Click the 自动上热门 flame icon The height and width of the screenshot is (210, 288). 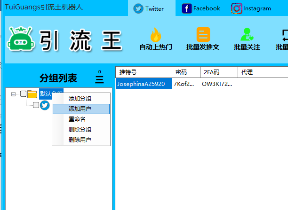155,35
